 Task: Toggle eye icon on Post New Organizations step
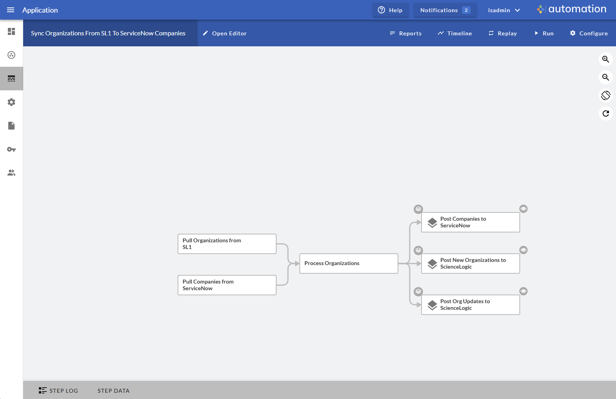(523, 250)
